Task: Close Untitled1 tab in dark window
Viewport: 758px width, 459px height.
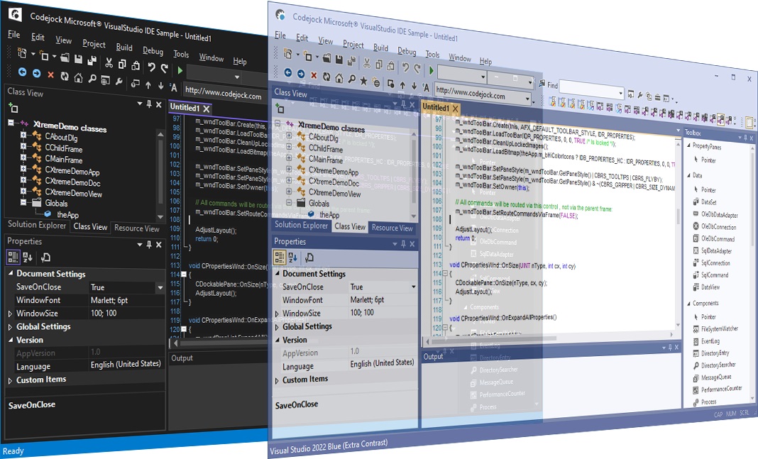Action: [207, 109]
